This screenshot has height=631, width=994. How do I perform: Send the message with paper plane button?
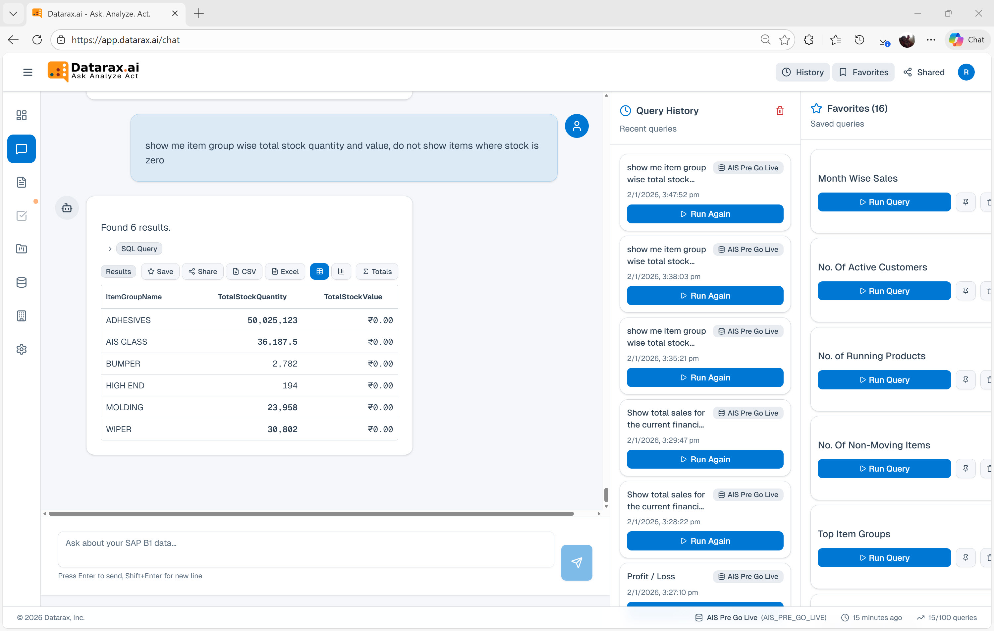pos(576,562)
